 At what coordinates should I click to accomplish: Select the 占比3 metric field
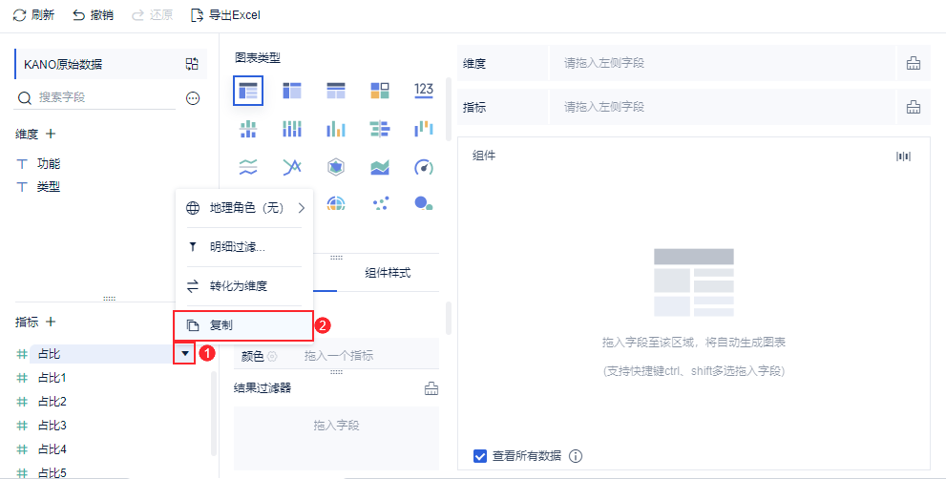pyautogui.click(x=52, y=425)
